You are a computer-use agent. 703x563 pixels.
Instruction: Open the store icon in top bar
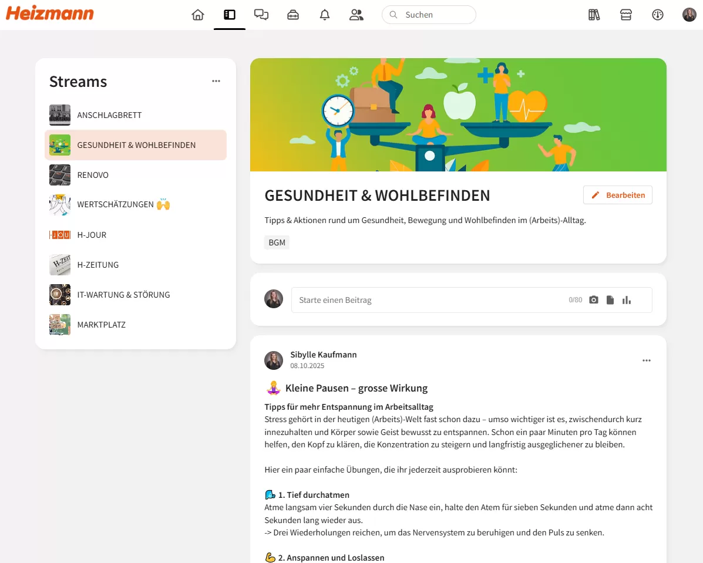626,15
